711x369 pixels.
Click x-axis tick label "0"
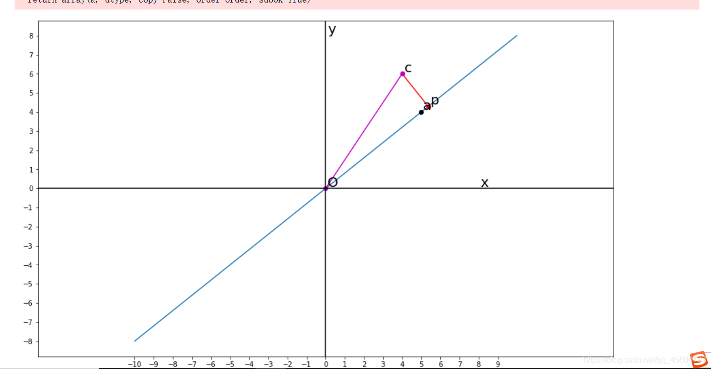tap(326, 364)
